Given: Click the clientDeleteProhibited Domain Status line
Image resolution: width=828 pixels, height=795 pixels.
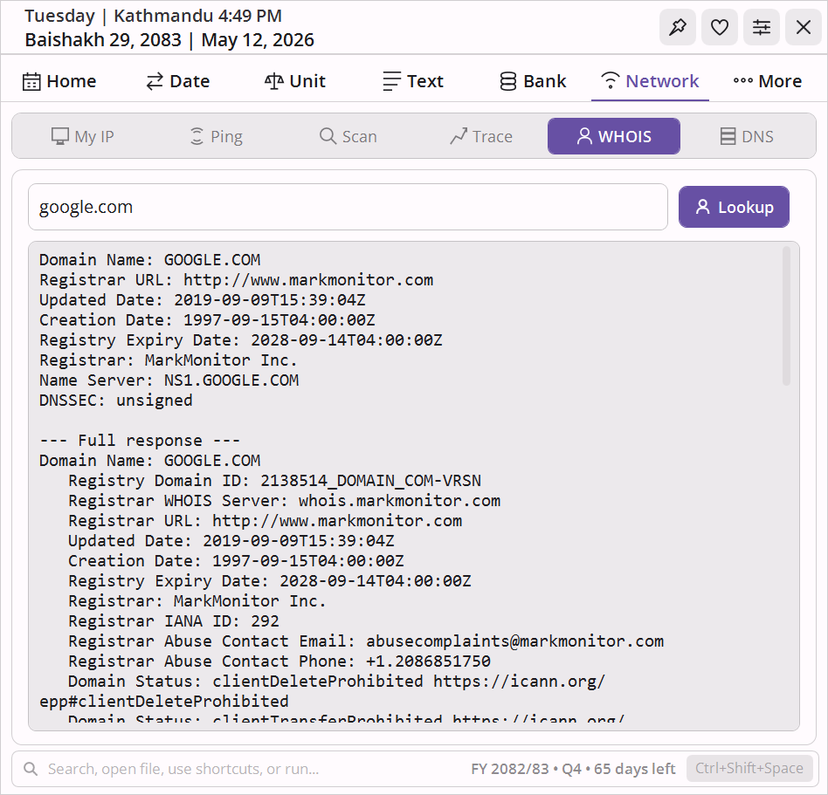Looking at the screenshot, I should coord(322,691).
